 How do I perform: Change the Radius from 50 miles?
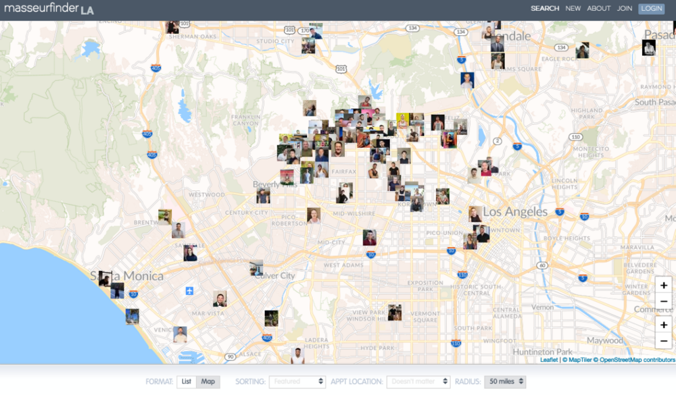pos(504,381)
